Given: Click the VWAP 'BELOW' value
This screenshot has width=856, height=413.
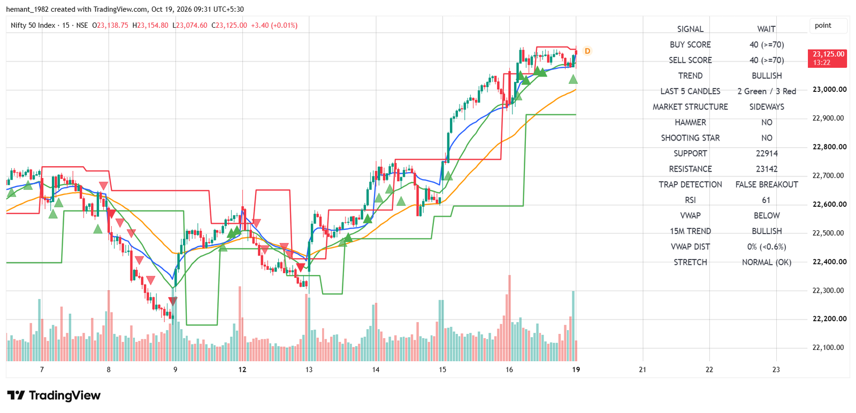Looking at the screenshot, I should point(766,216).
